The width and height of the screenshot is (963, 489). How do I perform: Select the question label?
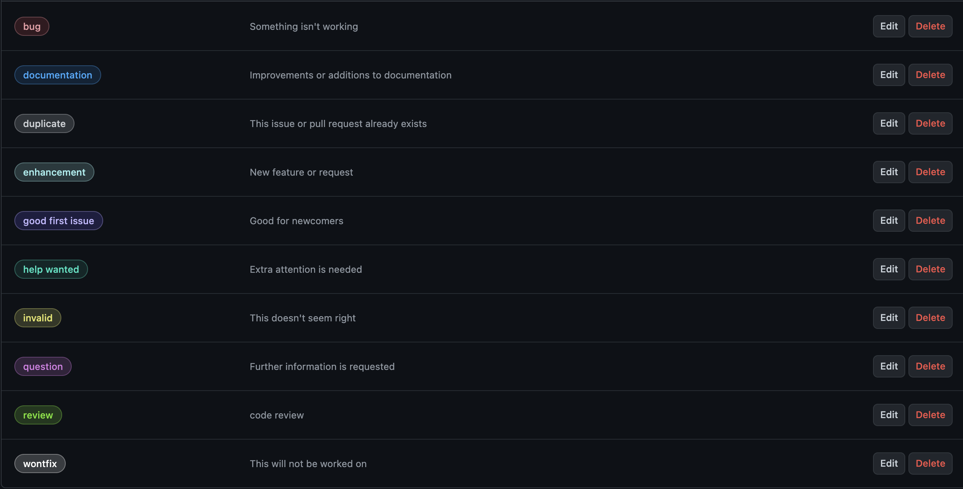pyautogui.click(x=43, y=367)
